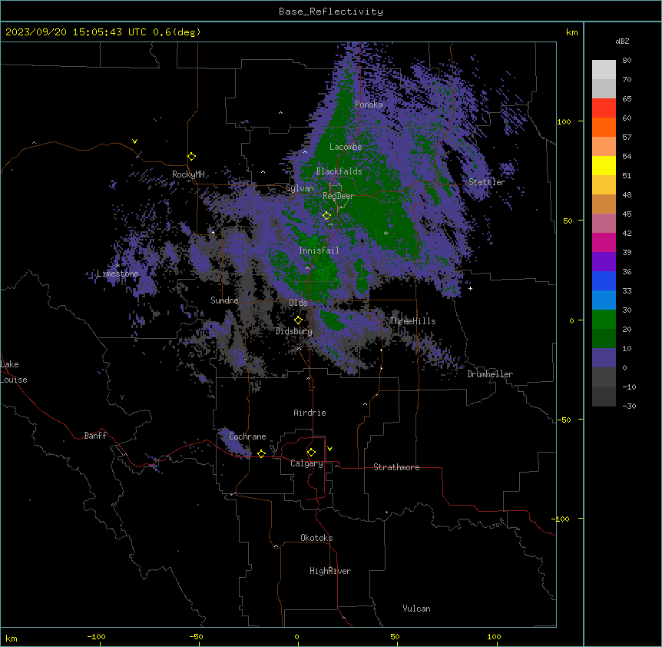Click the HighRiver label
662x647 pixels.
(x=330, y=571)
